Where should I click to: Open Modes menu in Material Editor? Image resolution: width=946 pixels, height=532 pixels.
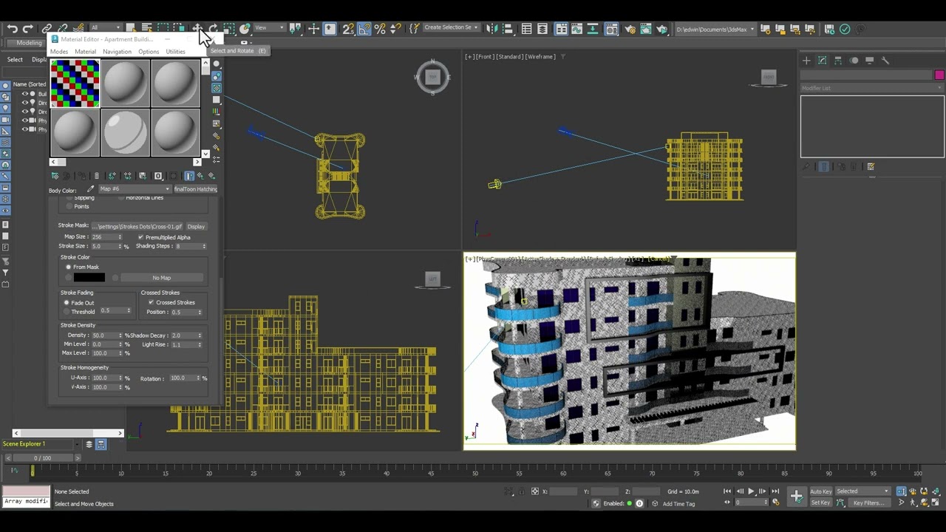(x=58, y=52)
